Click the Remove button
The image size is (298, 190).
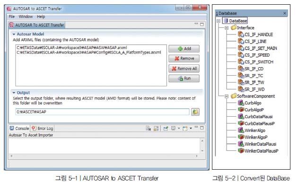click(x=184, y=59)
